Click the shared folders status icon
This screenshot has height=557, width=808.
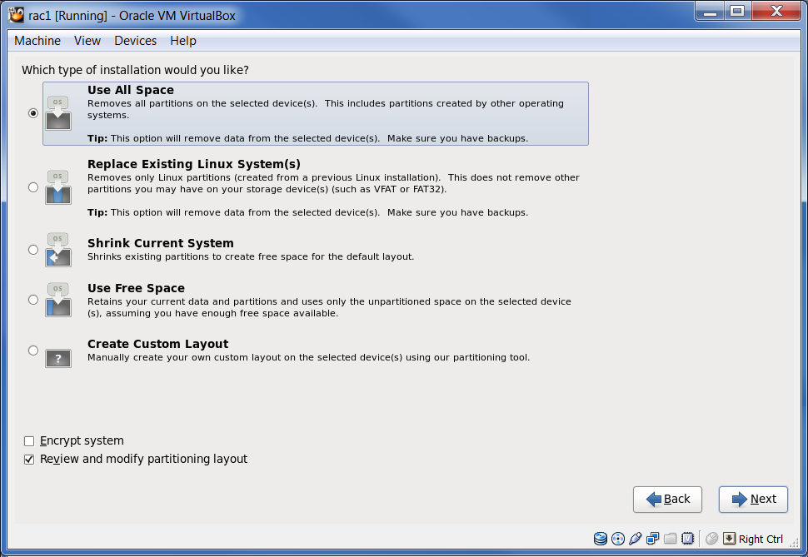tap(671, 539)
